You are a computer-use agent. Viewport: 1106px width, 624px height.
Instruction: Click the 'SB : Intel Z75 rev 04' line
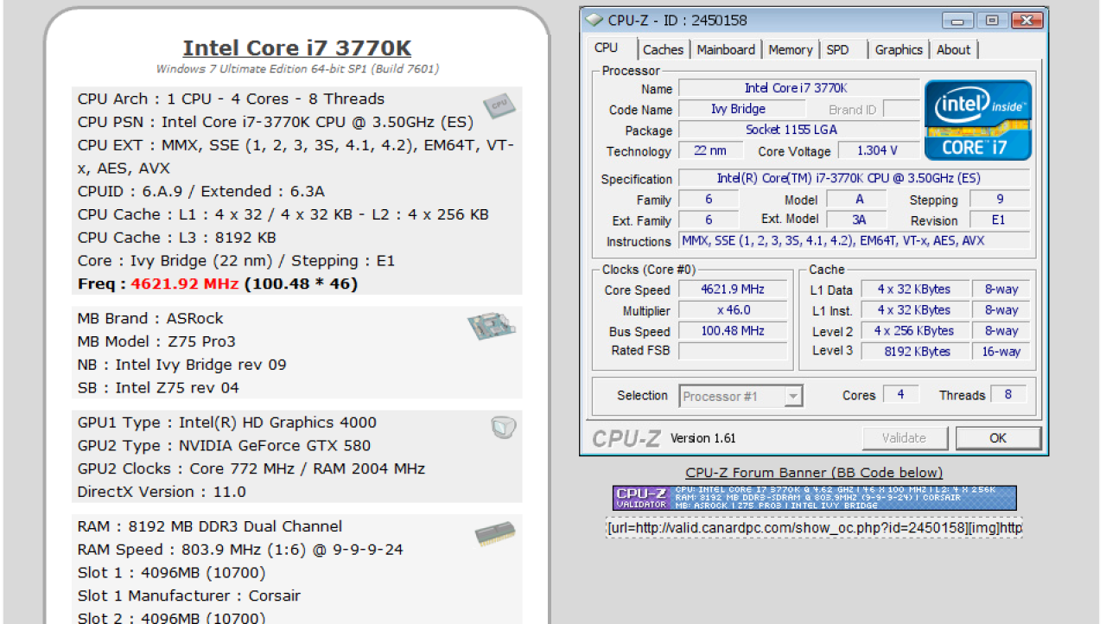[158, 388]
